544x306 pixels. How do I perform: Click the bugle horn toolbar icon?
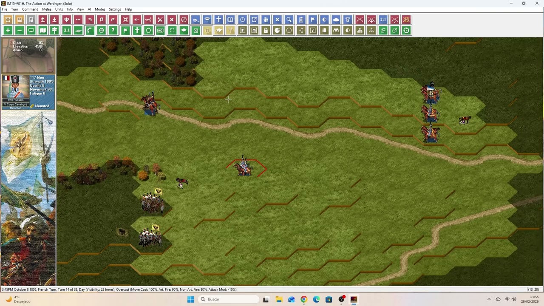[x=148, y=20]
